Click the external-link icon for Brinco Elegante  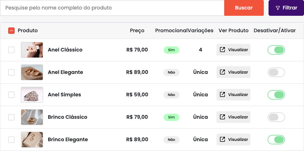point(222,139)
